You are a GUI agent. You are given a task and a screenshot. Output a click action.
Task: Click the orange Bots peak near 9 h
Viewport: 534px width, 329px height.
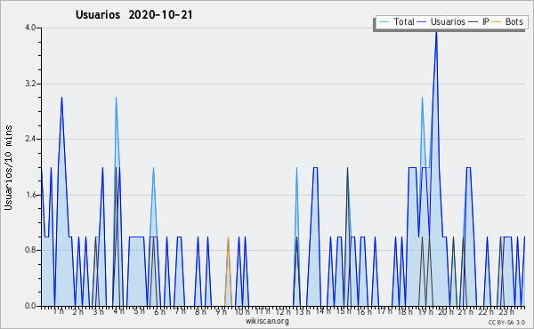click(228, 237)
